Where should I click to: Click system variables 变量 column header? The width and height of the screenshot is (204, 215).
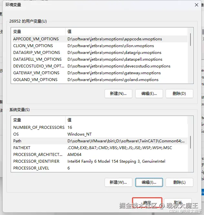(x=38, y=120)
